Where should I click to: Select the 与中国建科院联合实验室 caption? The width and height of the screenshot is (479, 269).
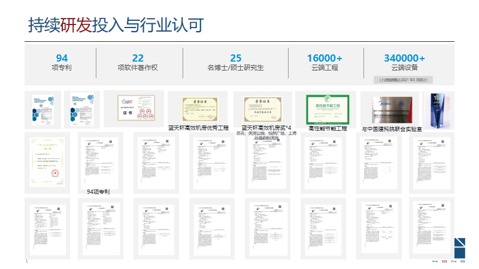pos(393,129)
